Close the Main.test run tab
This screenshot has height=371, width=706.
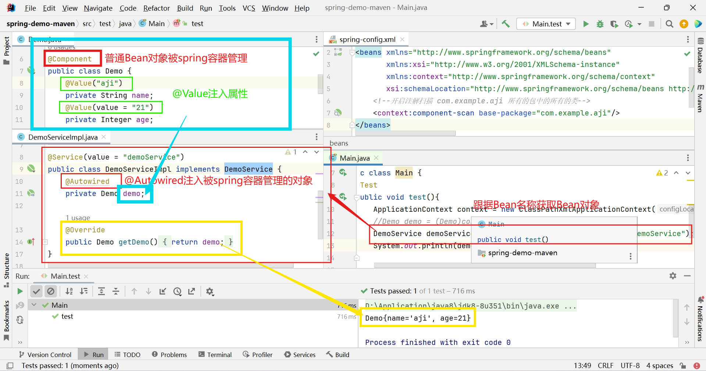click(x=86, y=276)
